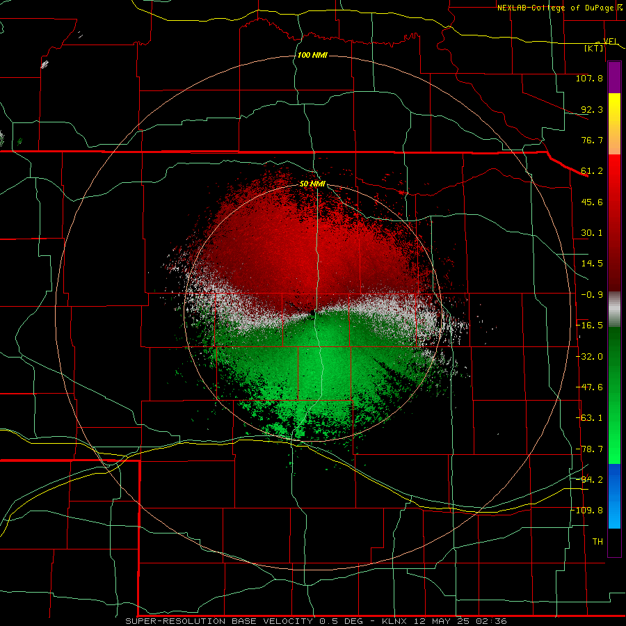Select the -47.6 velocity scale value

click(x=589, y=387)
